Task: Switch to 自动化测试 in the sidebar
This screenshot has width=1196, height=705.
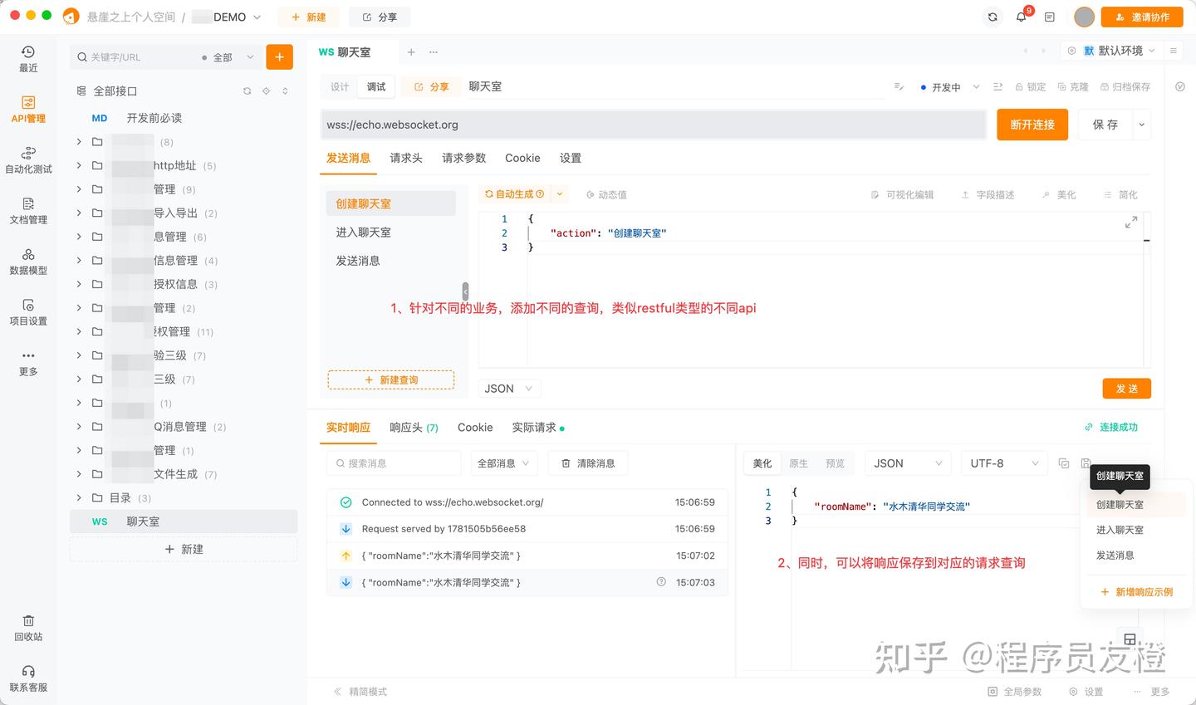Action: tap(28, 160)
